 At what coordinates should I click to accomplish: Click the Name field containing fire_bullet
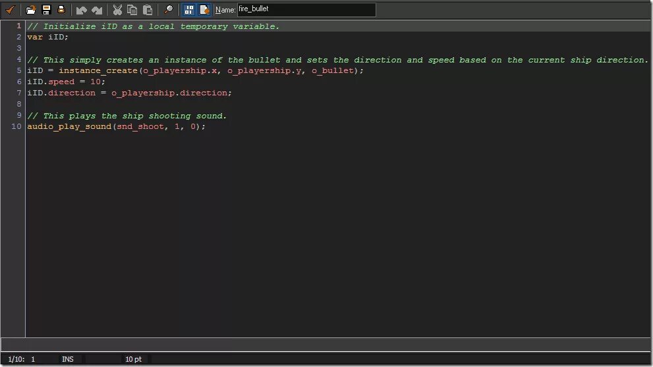(306, 10)
